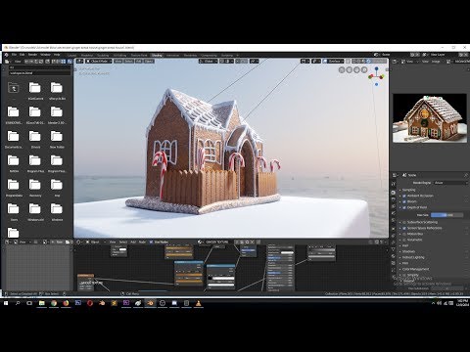Open the Scene properties tab
The image size is (470, 352).
pos(394,213)
